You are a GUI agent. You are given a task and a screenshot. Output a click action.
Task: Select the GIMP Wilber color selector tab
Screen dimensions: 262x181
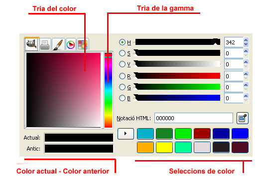(32, 44)
